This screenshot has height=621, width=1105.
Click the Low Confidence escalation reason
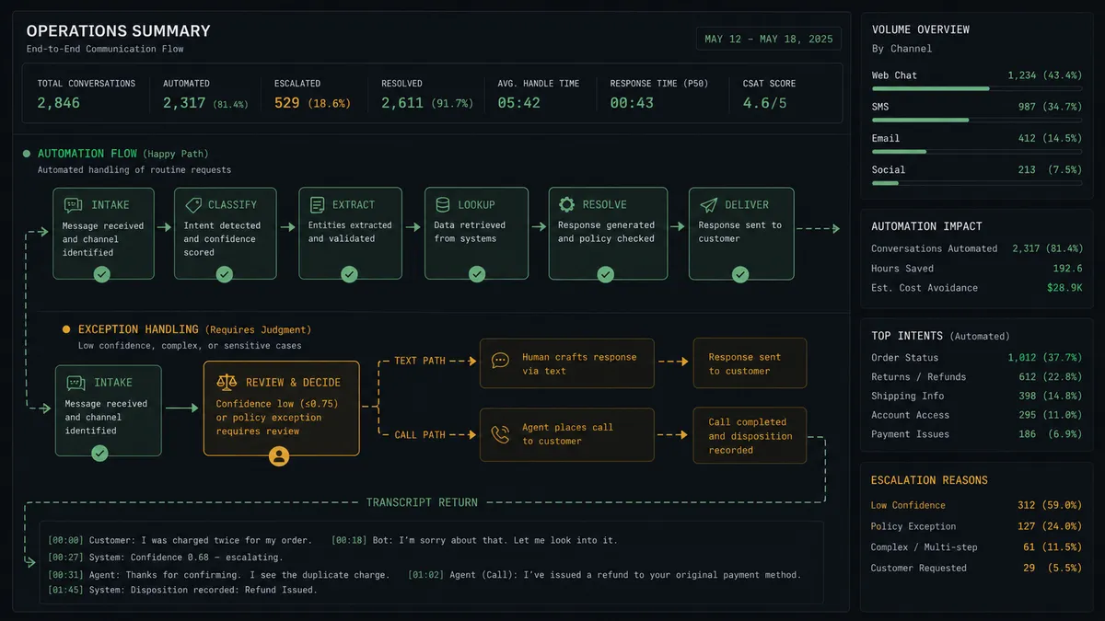[977, 505]
